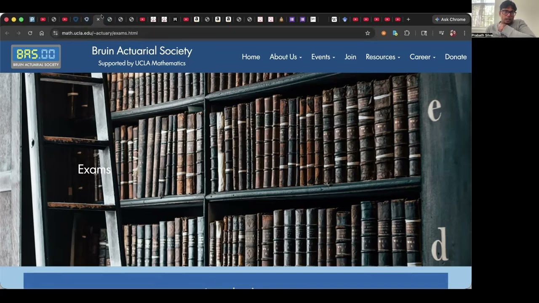Screen dimensions: 539x303
Task: Open the Donate page
Action: coord(456,57)
